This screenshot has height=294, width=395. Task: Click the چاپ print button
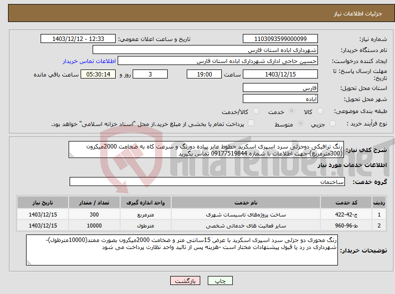tap(220, 280)
